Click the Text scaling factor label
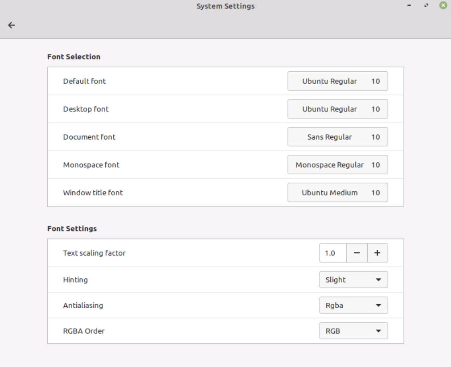451x367 pixels. pyautogui.click(x=94, y=253)
